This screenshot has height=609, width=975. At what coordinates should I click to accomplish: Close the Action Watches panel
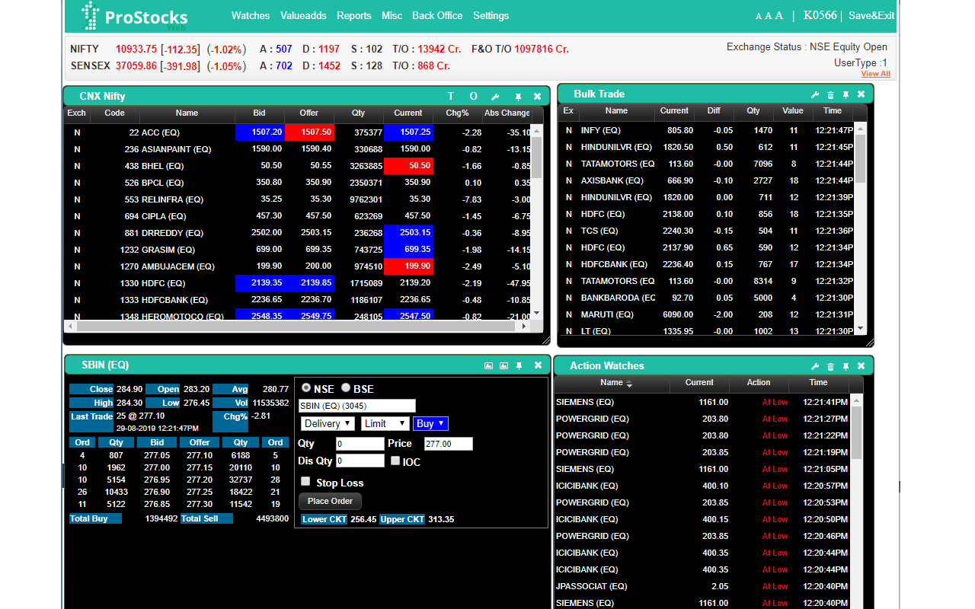[862, 366]
